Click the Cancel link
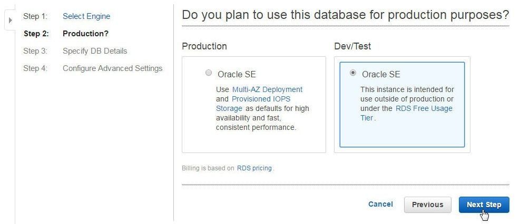Viewport: 530px width, 224px height. (x=380, y=204)
